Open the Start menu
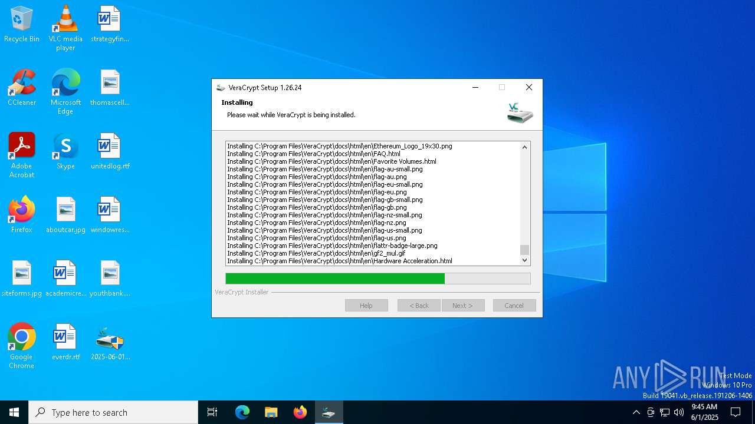This screenshot has height=424, width=755. [14, 412]
